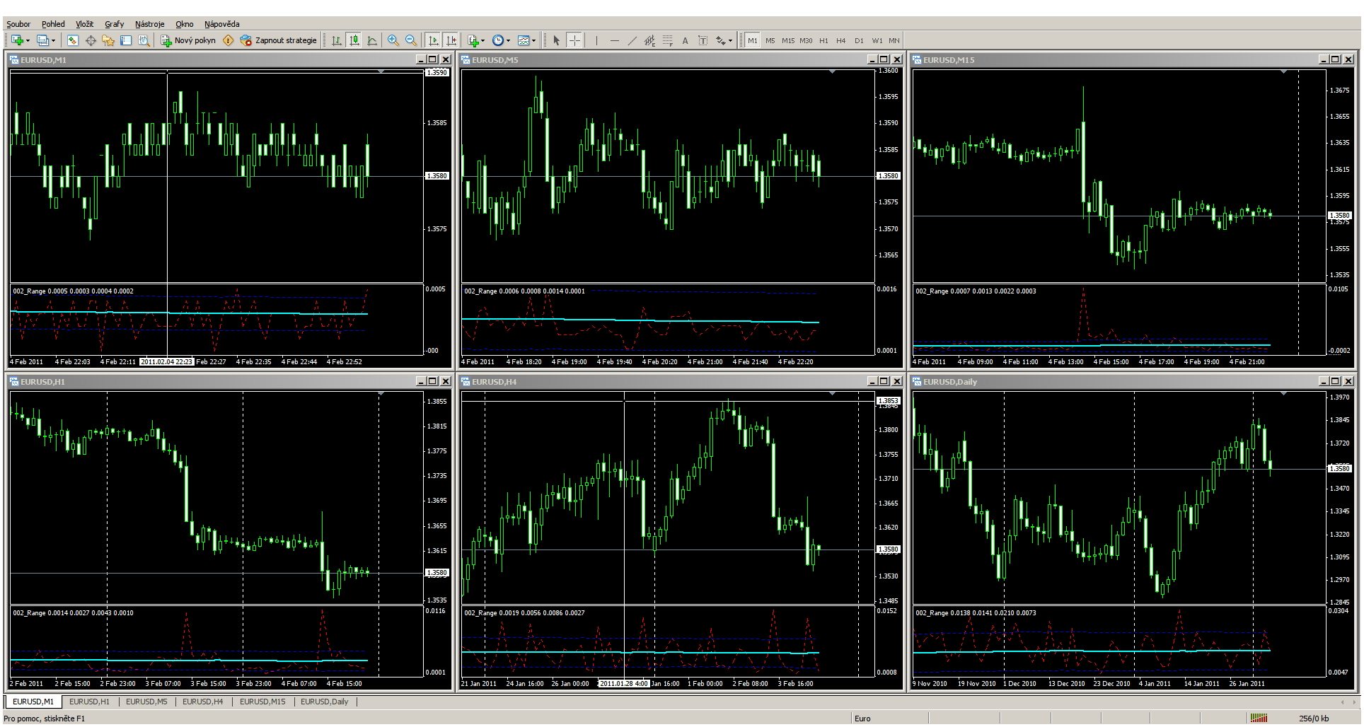This screenshot has height=727, width=1364.
Task: Click the chart shift marker in EURUSD,M1
Action: pyautogui.click(x=381, y=72)
